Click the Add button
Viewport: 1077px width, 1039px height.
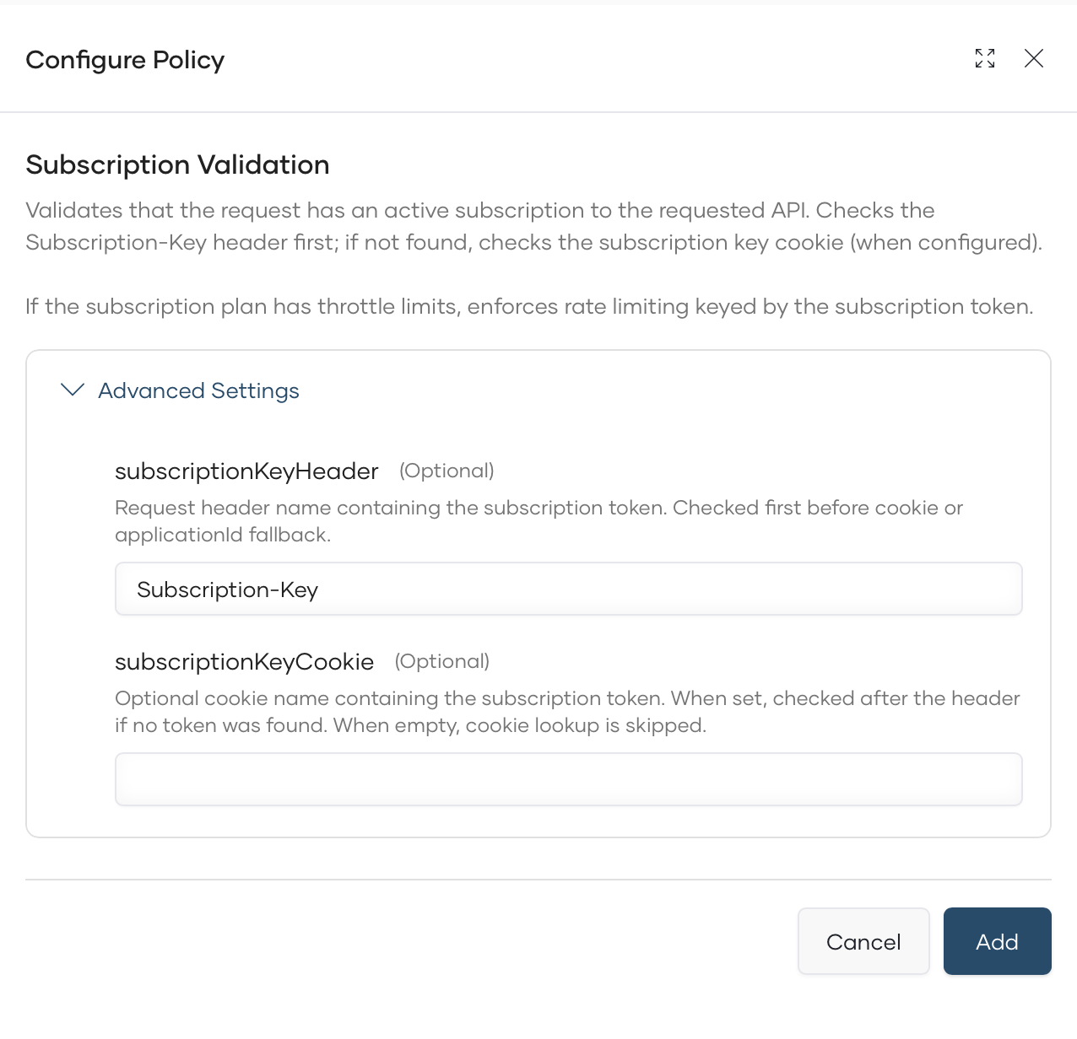[x=997, y=941]
